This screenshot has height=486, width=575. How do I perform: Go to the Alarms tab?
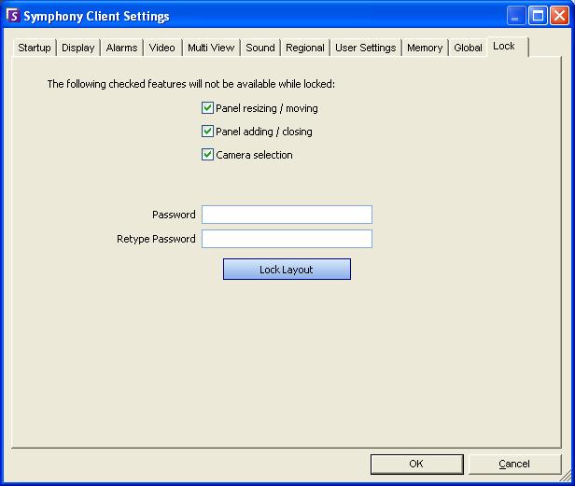121,48
